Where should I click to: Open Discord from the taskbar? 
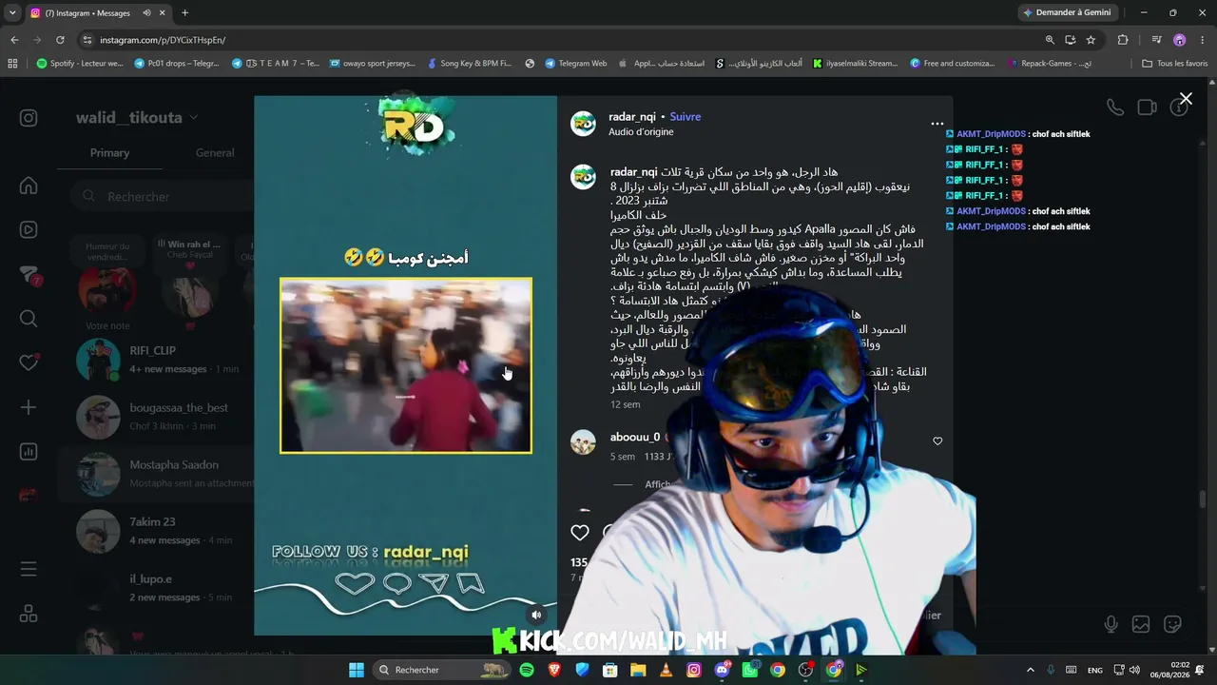click(x=723, y=670)
